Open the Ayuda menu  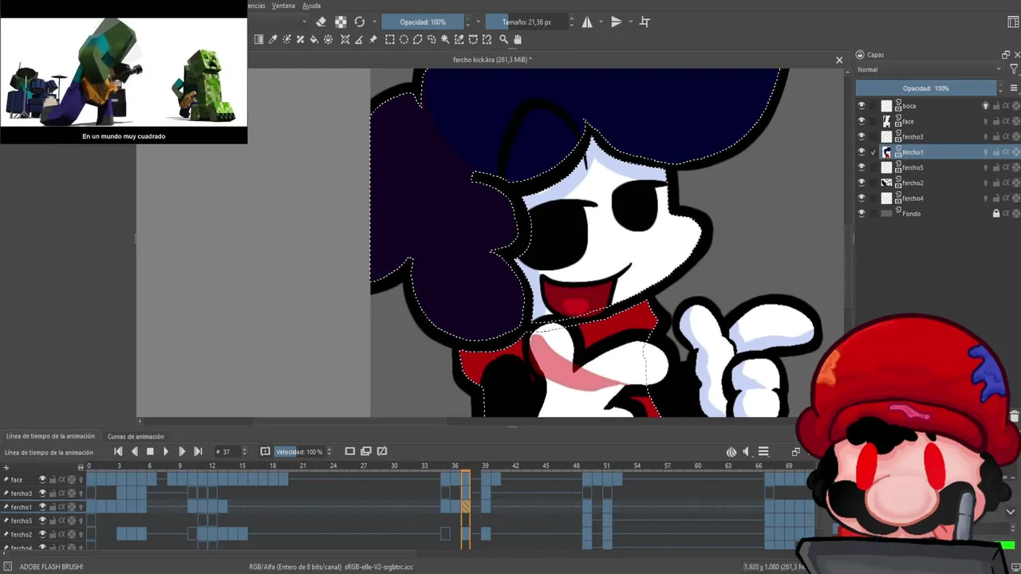[x=311, y=6]
